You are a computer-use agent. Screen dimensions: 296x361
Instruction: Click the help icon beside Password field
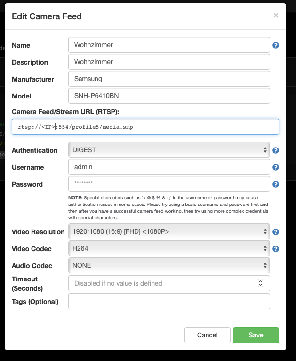(x=276, y=184)
